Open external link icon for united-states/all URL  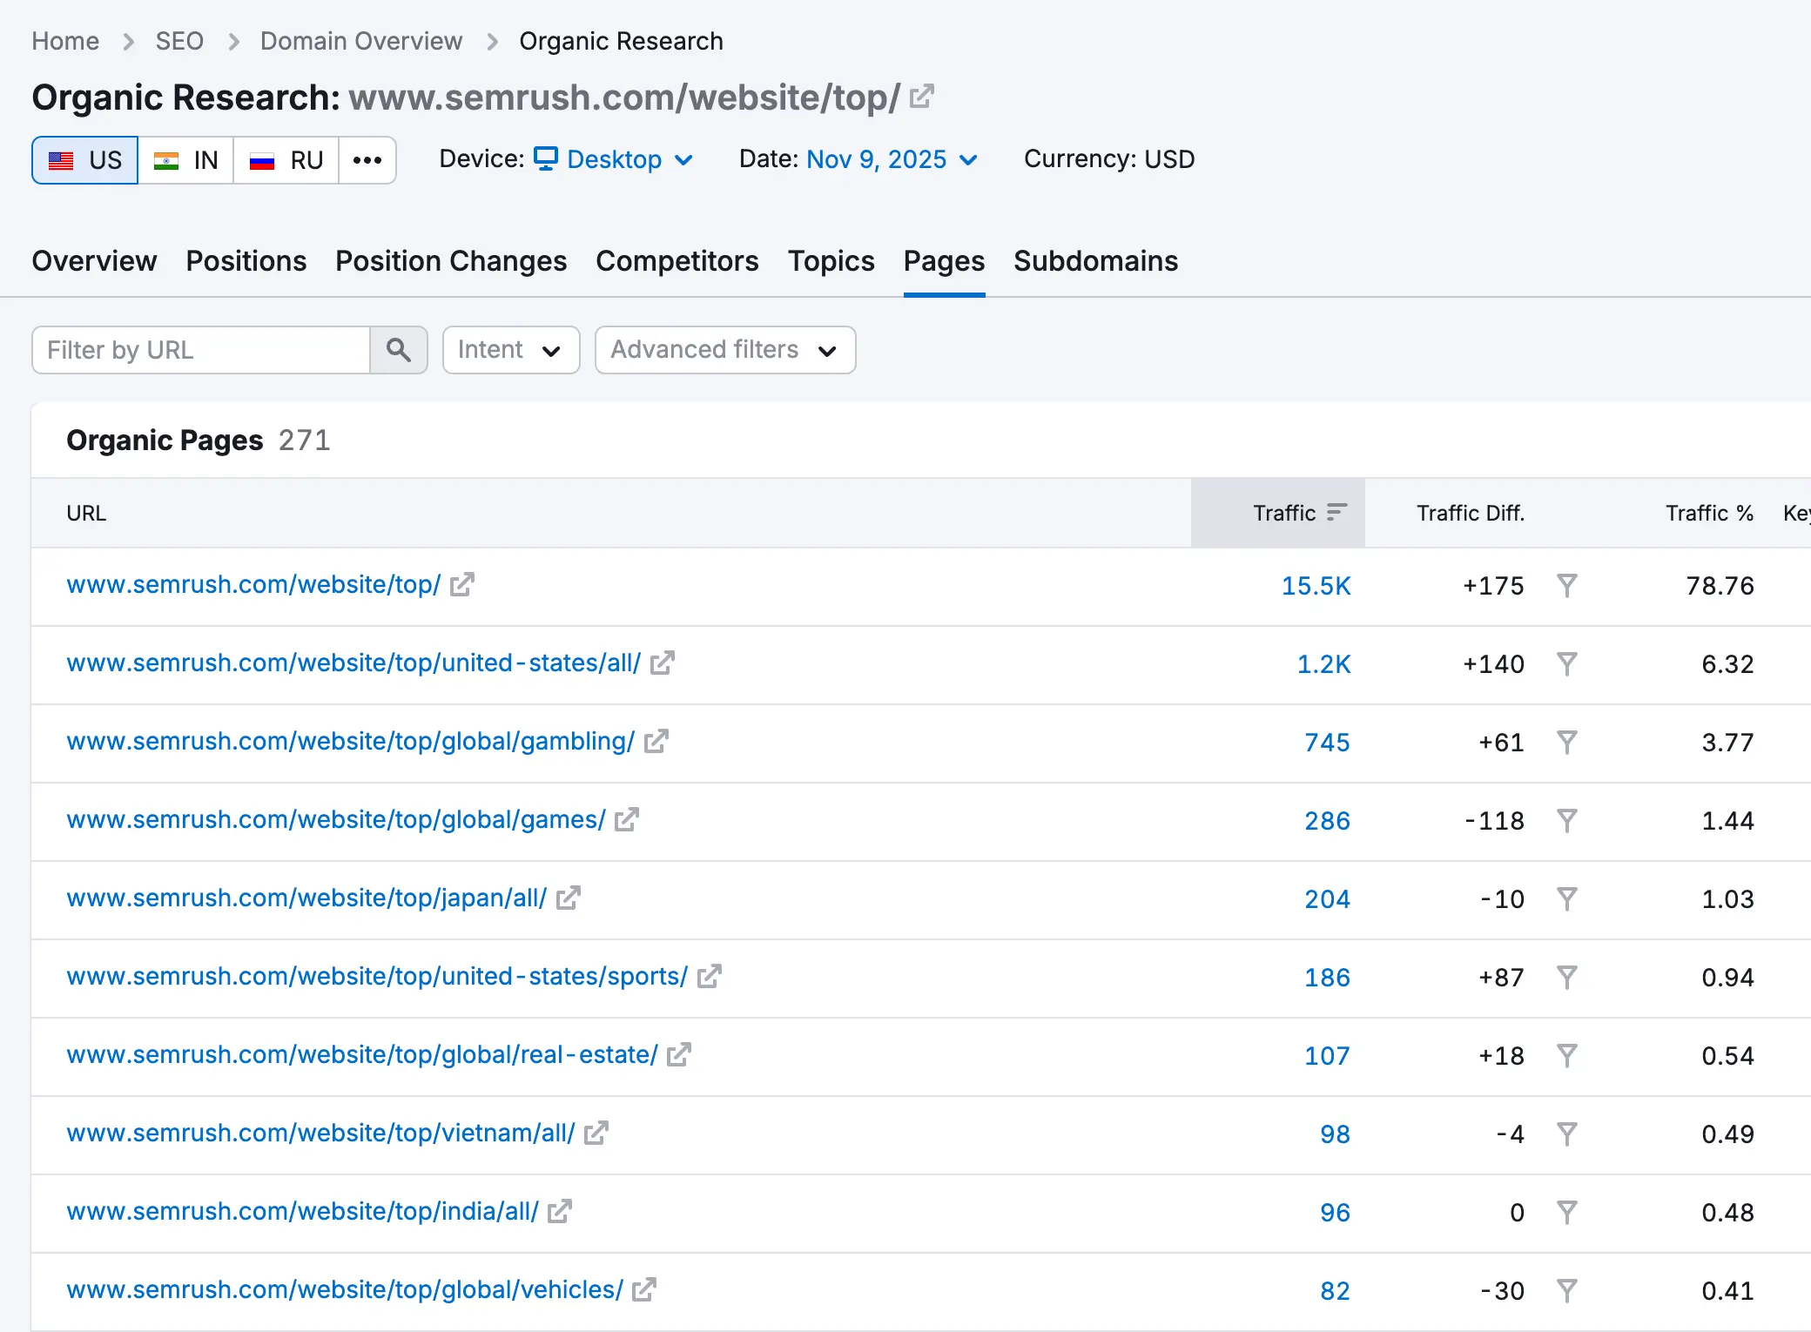click(663, 663)
